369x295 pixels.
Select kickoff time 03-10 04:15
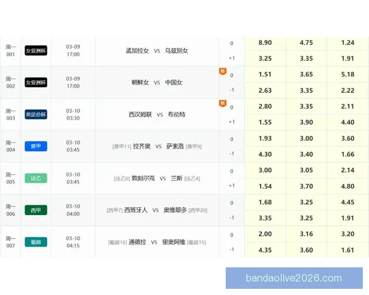pyautogui.click(x=73, y=242)
